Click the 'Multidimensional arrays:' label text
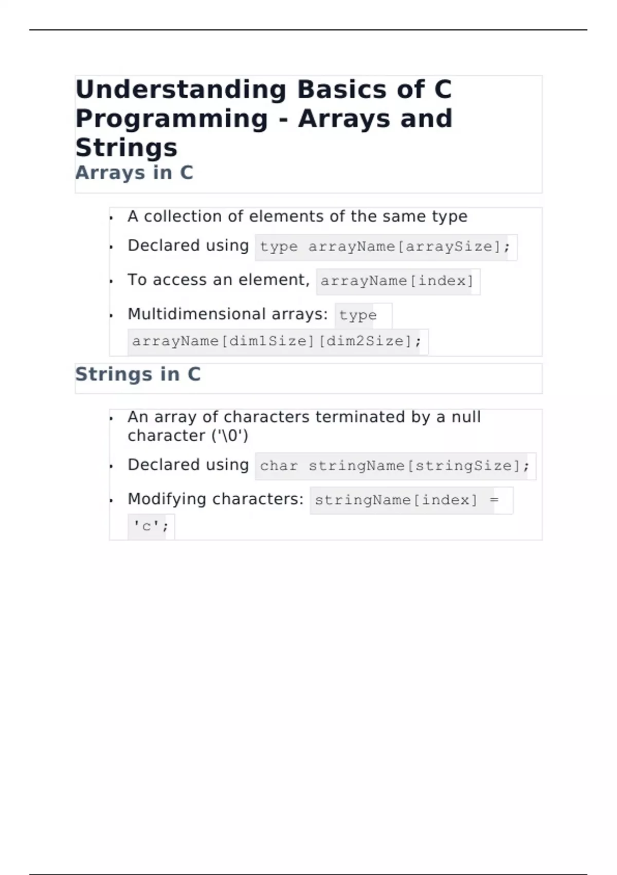Image resolution: width=617 pixels, height=875 pixels. pyautogui.click(x=227, y=314)
